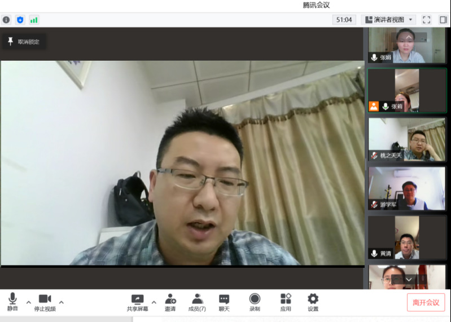451x322 pixels.
Task: Turn off camera with 停止视频
Action: 45,302
